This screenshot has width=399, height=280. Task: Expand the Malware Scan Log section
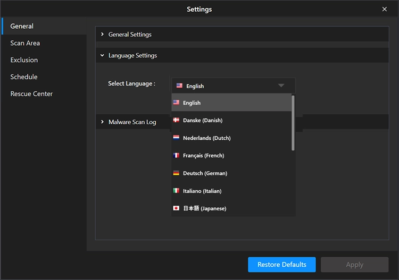tap(132, 122)
